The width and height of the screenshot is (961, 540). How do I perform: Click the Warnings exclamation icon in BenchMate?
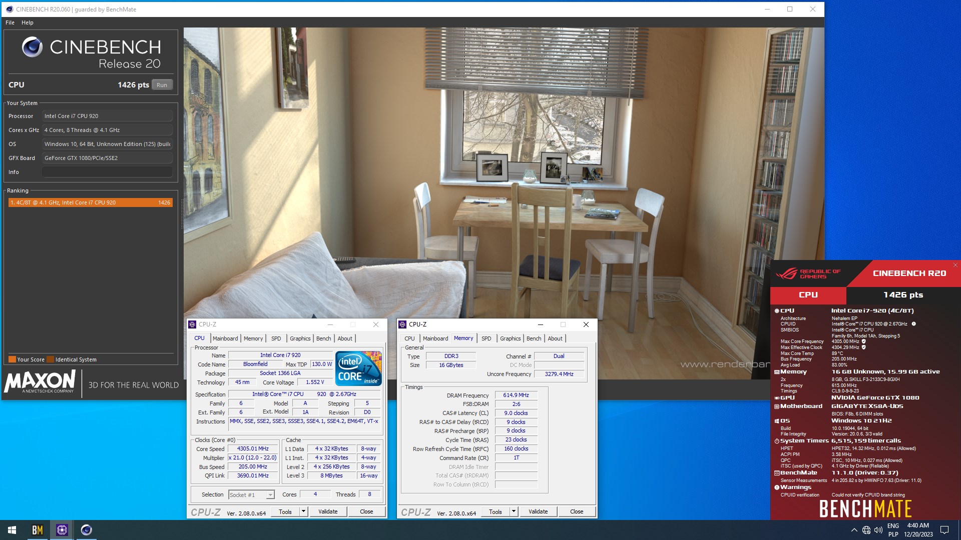[777, 487]
